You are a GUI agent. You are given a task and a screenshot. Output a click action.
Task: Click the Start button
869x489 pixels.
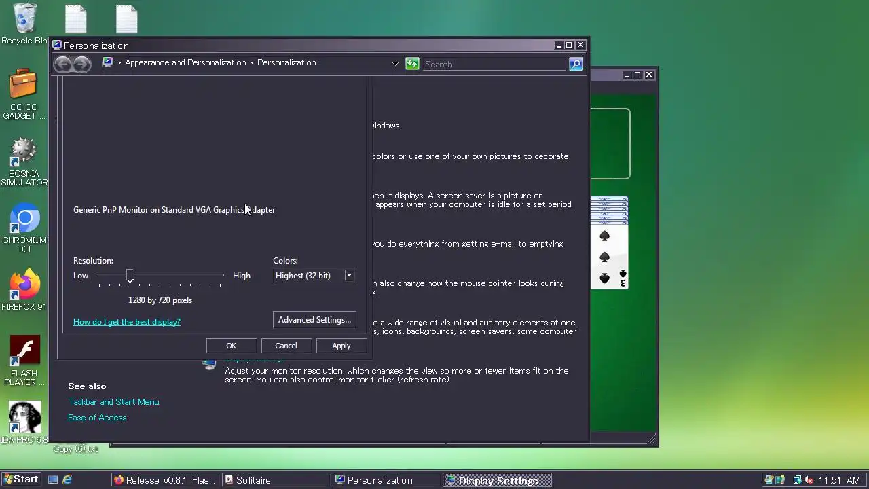(x=20, y=479)
